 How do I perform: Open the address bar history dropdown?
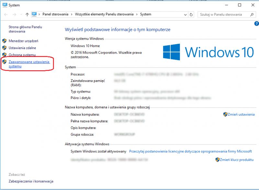(185, 15)
